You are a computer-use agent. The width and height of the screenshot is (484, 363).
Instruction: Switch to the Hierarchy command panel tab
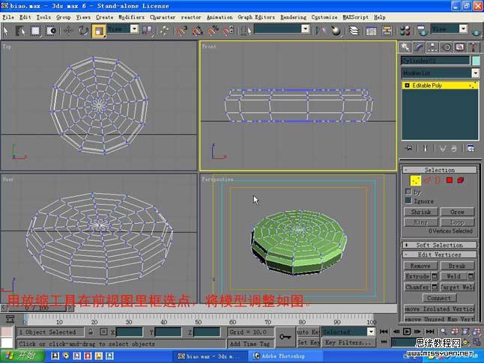click(x=432, y=47)
